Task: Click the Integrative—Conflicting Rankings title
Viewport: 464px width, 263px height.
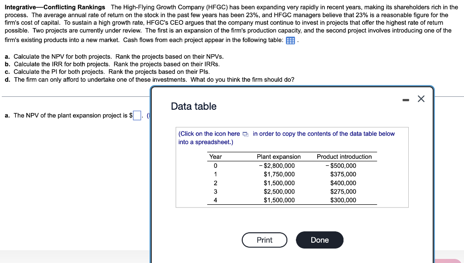Action: pos(55,7)
